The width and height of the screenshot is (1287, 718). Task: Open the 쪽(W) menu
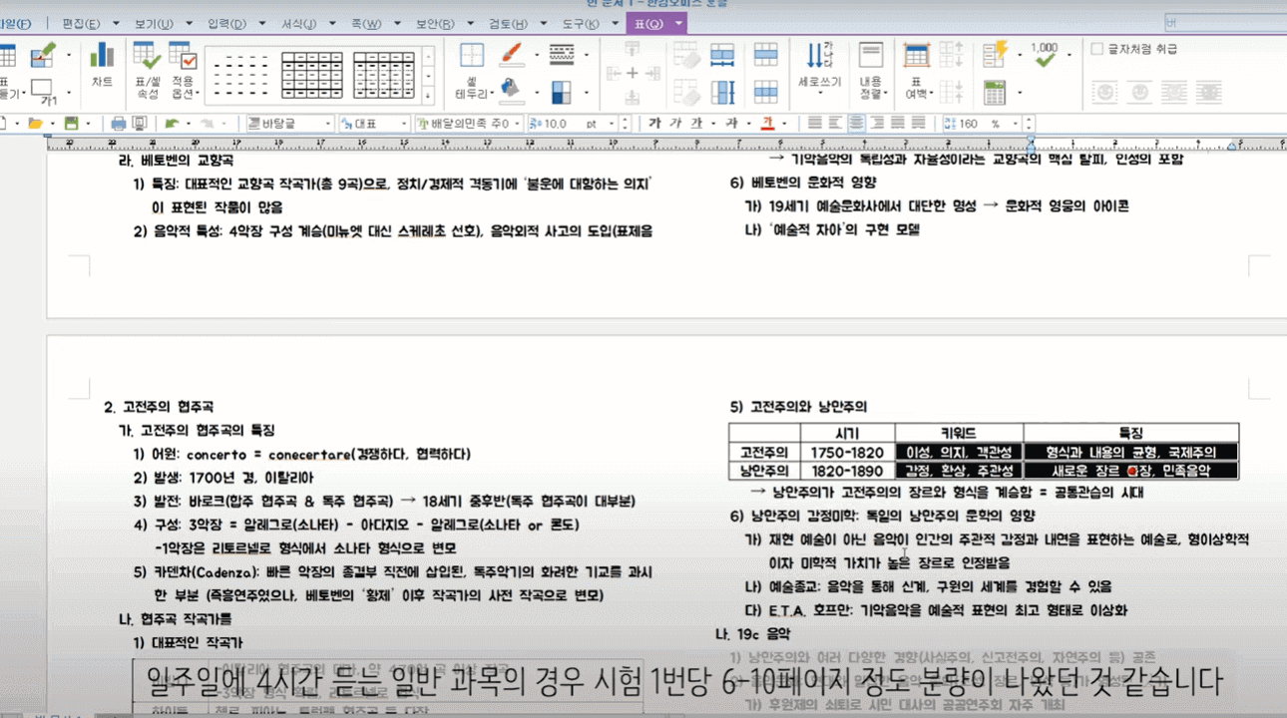point(366,23)
